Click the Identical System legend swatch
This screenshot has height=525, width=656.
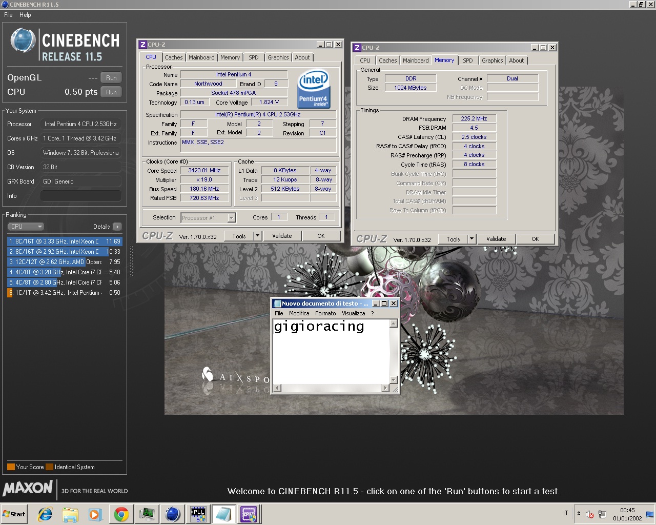pos(49,467)
